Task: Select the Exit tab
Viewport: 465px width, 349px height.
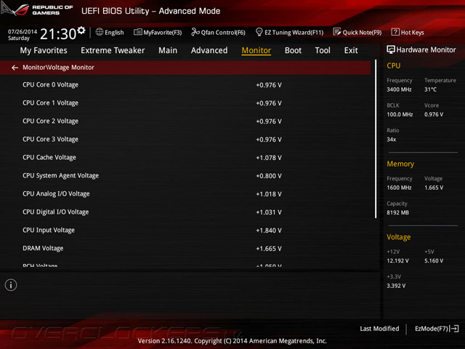Action: (351, 50)
